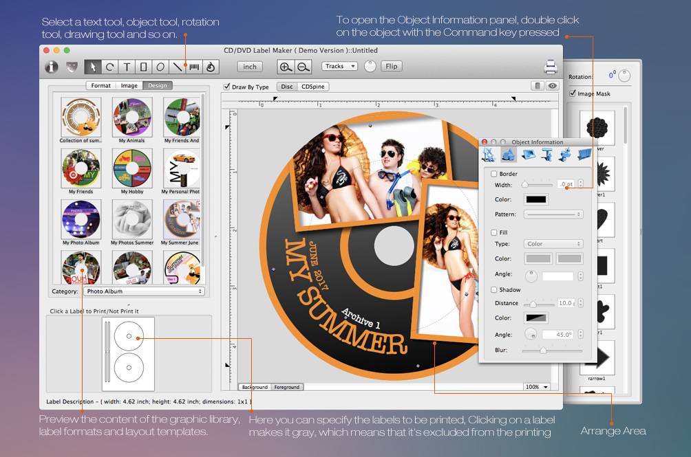This screenshot has width=691, height=457.
Task: Select the text tool
Action: coord(127,67)
